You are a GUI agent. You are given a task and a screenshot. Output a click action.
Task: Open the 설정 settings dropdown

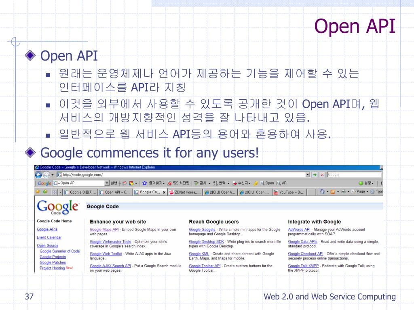[x=369, y=183]
